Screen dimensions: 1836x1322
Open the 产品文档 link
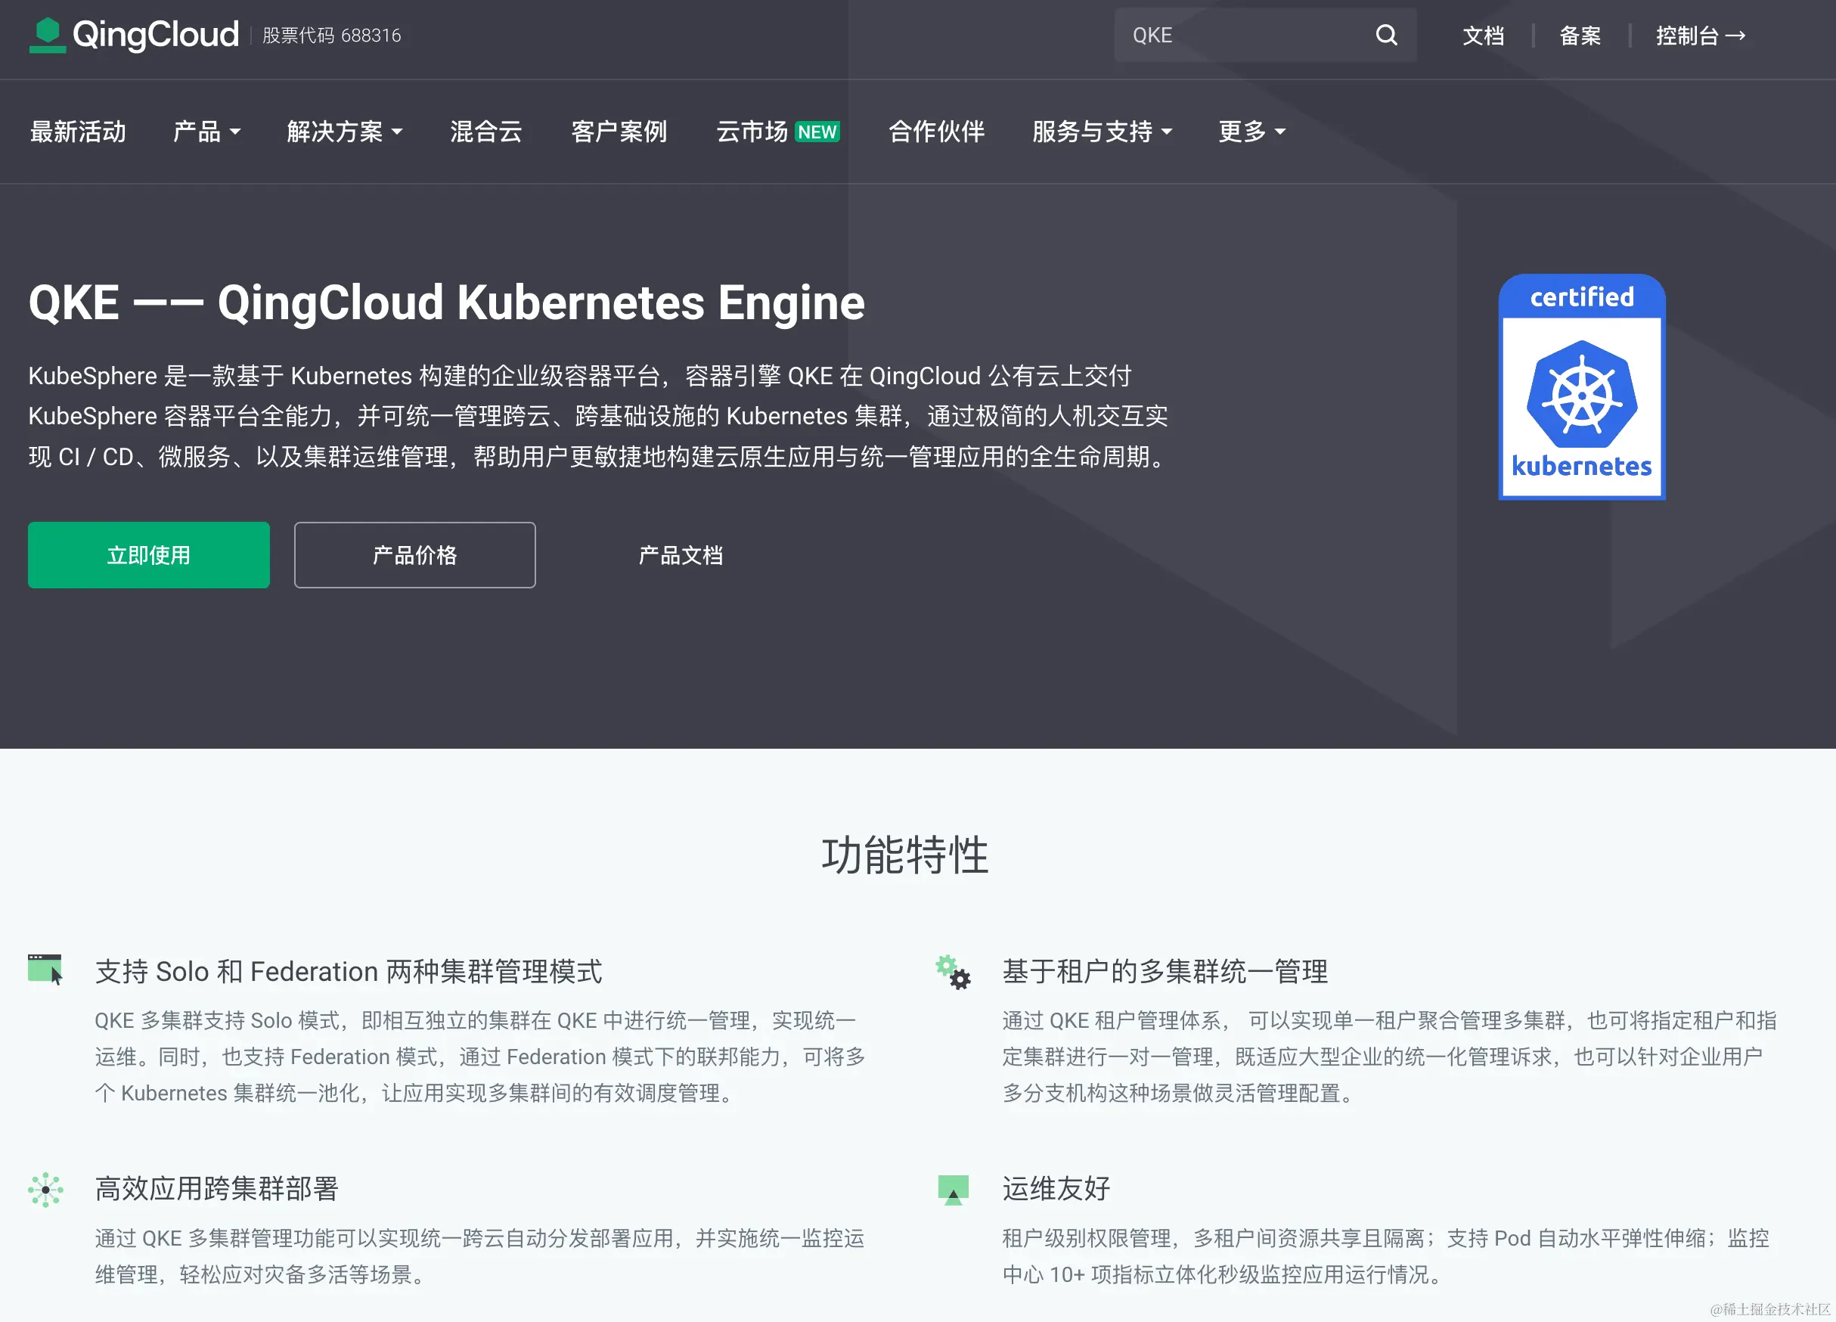pyautogui.click(x=680, y=555)
